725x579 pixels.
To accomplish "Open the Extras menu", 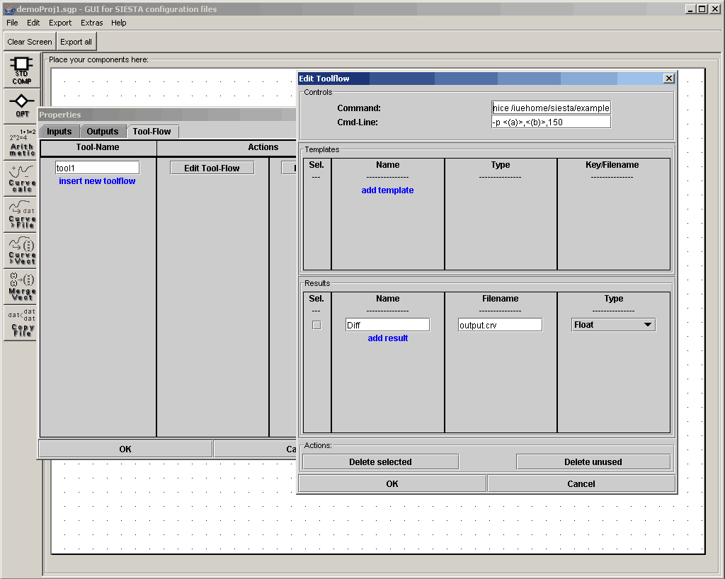I will click(x=91, y=23).
